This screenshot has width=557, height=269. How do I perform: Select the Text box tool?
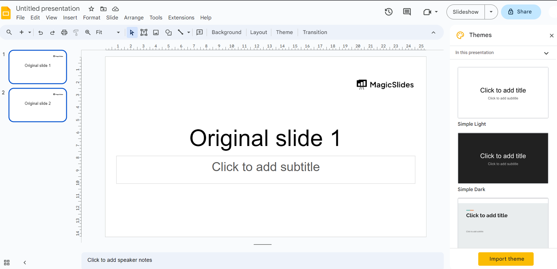pos(144,33)
